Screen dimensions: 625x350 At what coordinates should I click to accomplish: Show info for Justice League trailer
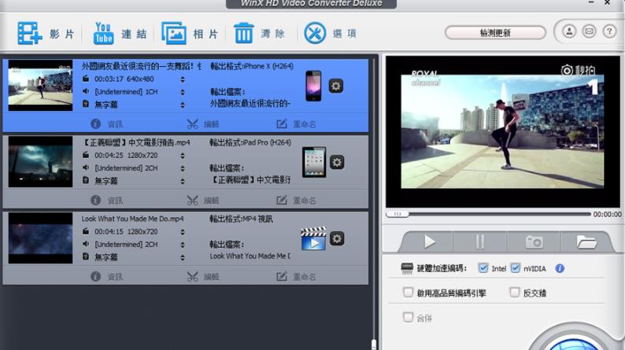click(x=107, y=201)
